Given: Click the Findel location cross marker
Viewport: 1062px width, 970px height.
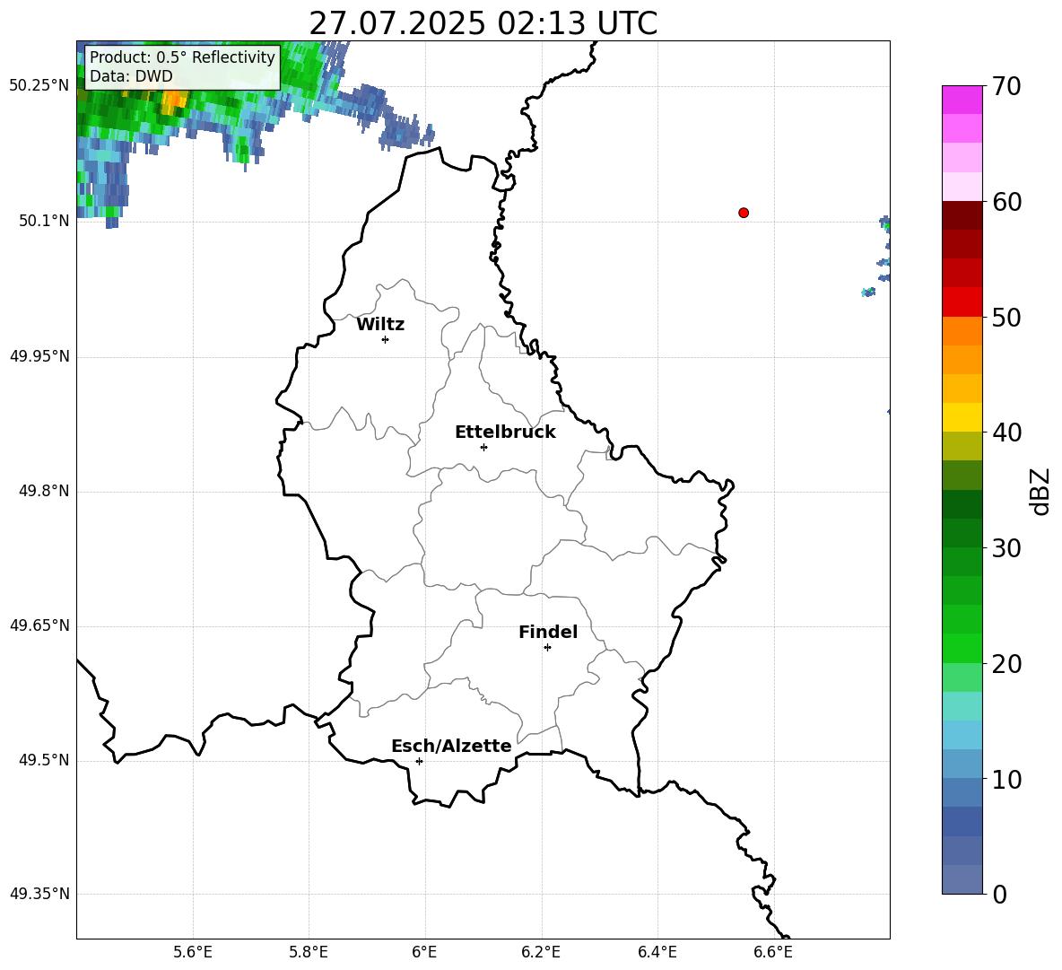Looking at the screenshot, I should (x=547, y=648).
